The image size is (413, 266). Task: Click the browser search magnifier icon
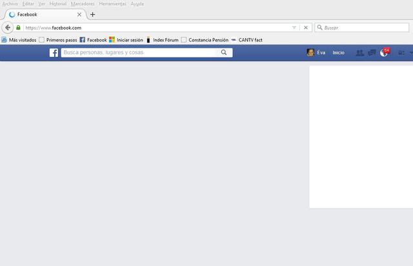(319, 27)
